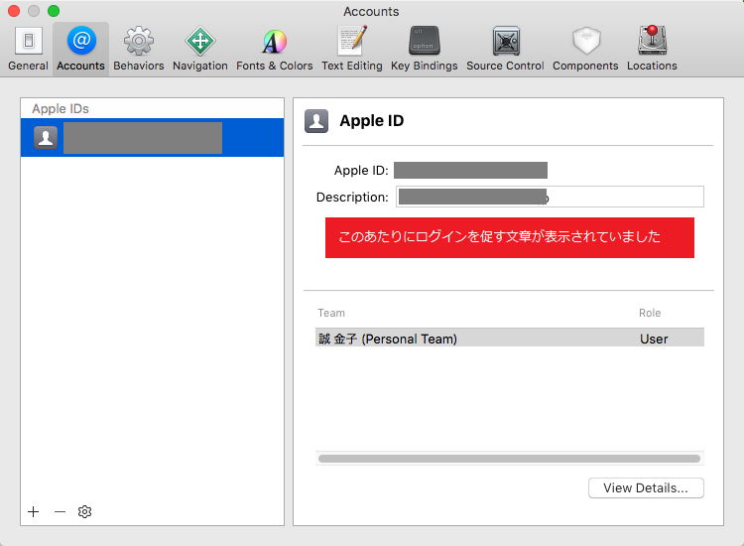The image size is (744, 546).
Task: Click the User role cell
Action: pyautogui.click(x=654, y=339)
